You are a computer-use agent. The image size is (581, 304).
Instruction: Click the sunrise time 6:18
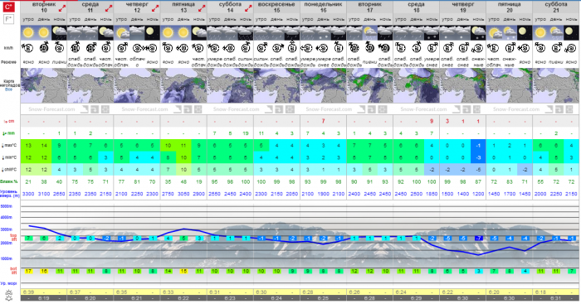click(540, 292)
